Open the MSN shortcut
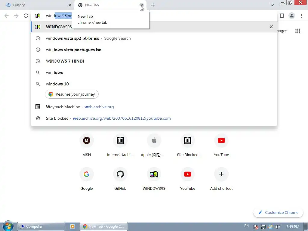Image resolution: width=308 pixels, height=231 pixels. pyautogui.click(x=87, y=145)
